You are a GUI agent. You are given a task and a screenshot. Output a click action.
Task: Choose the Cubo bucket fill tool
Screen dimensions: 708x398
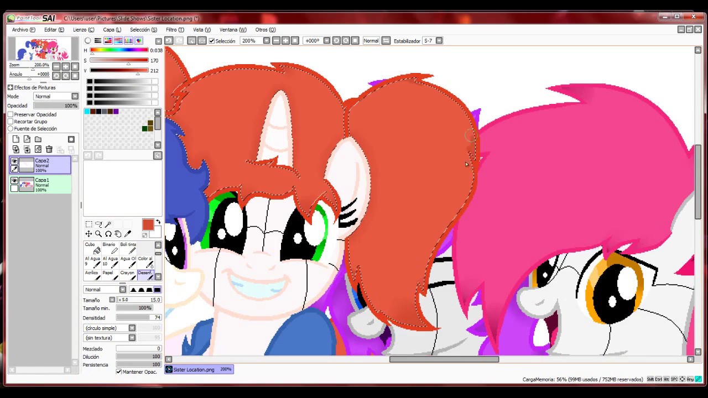pyautogui.click(x=92, y=248)
